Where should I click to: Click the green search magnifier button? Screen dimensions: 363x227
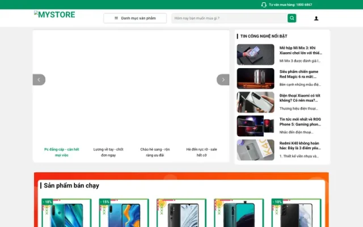(292, 18)
